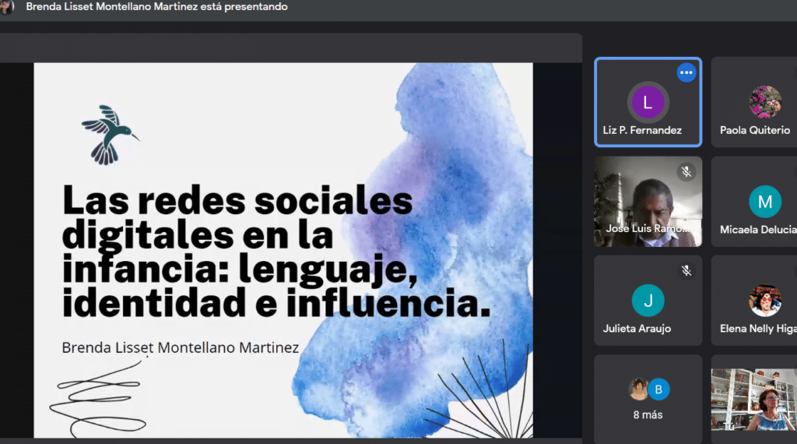Select Micaela Delucia teal M avatar
Viewport: 797px width, 444px height.
(x=765, y=202)
